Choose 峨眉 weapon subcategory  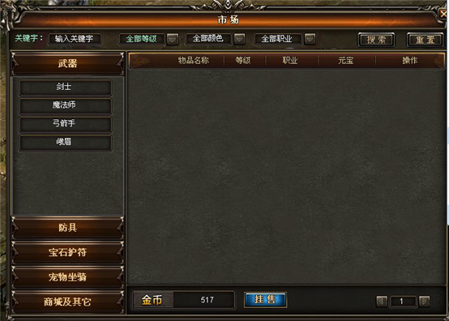pyautogui.click(x=66, y=142)
